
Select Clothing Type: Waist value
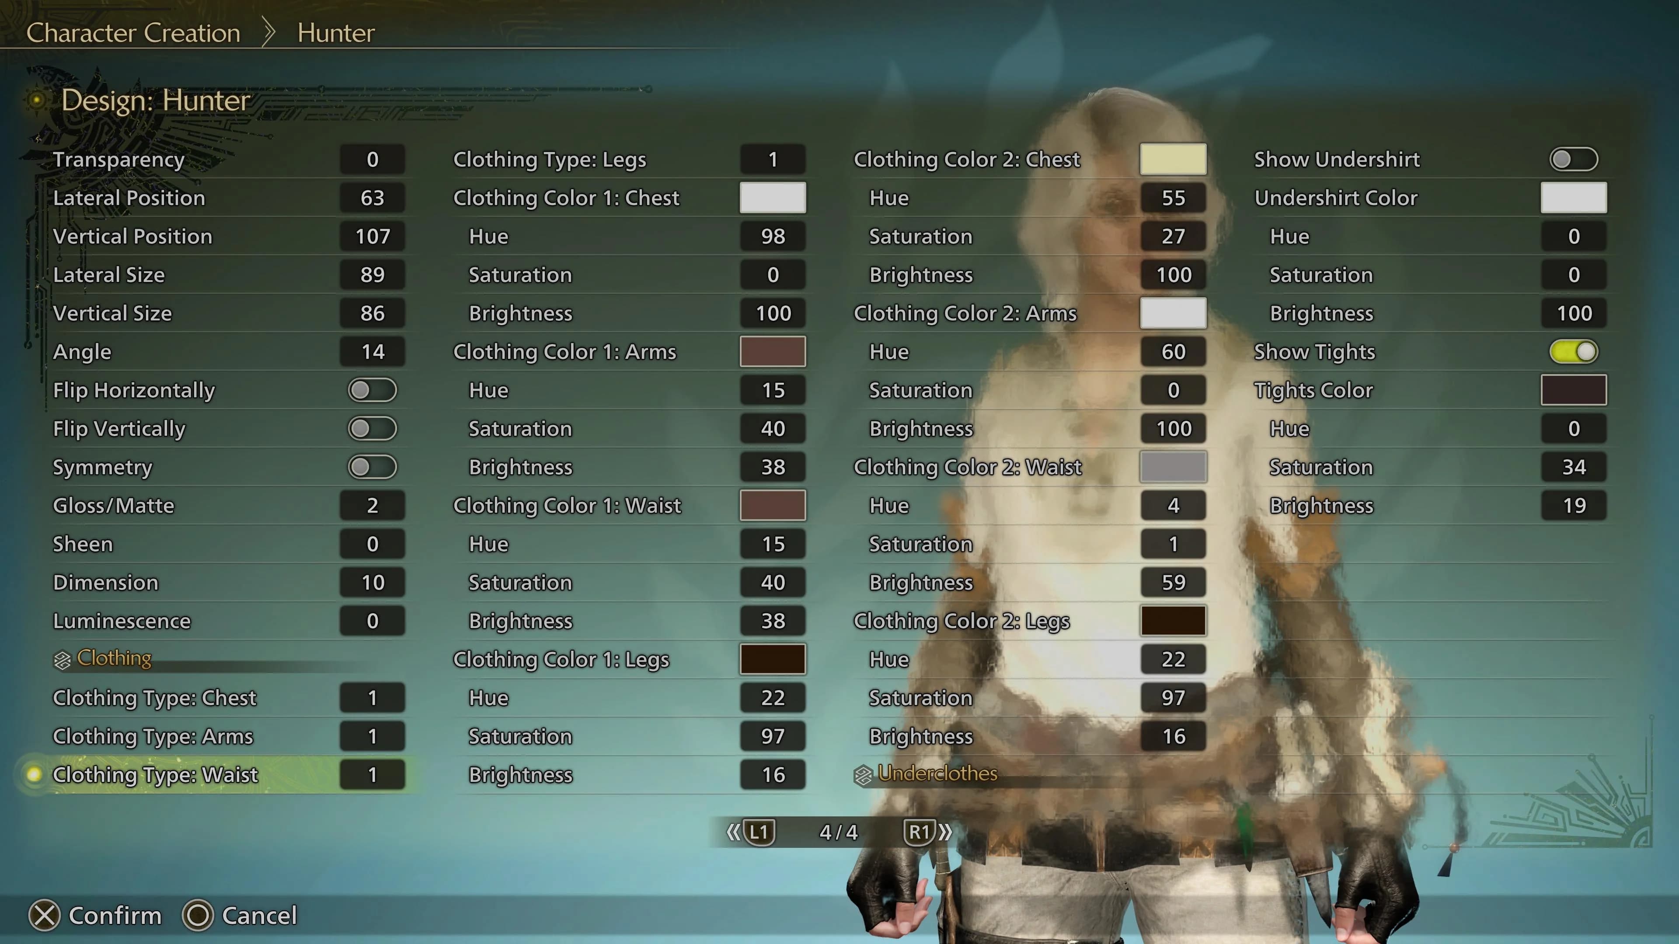[373, 774]
